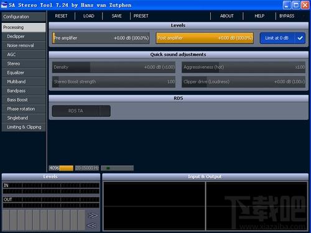Image resolution: width=311 pixels, height=233 pixels.
Task: Click the OUT level meter
Action: point(51,203)
